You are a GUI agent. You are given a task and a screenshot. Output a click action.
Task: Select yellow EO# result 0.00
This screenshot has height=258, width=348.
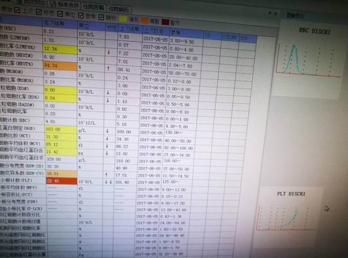coord(60,90)
